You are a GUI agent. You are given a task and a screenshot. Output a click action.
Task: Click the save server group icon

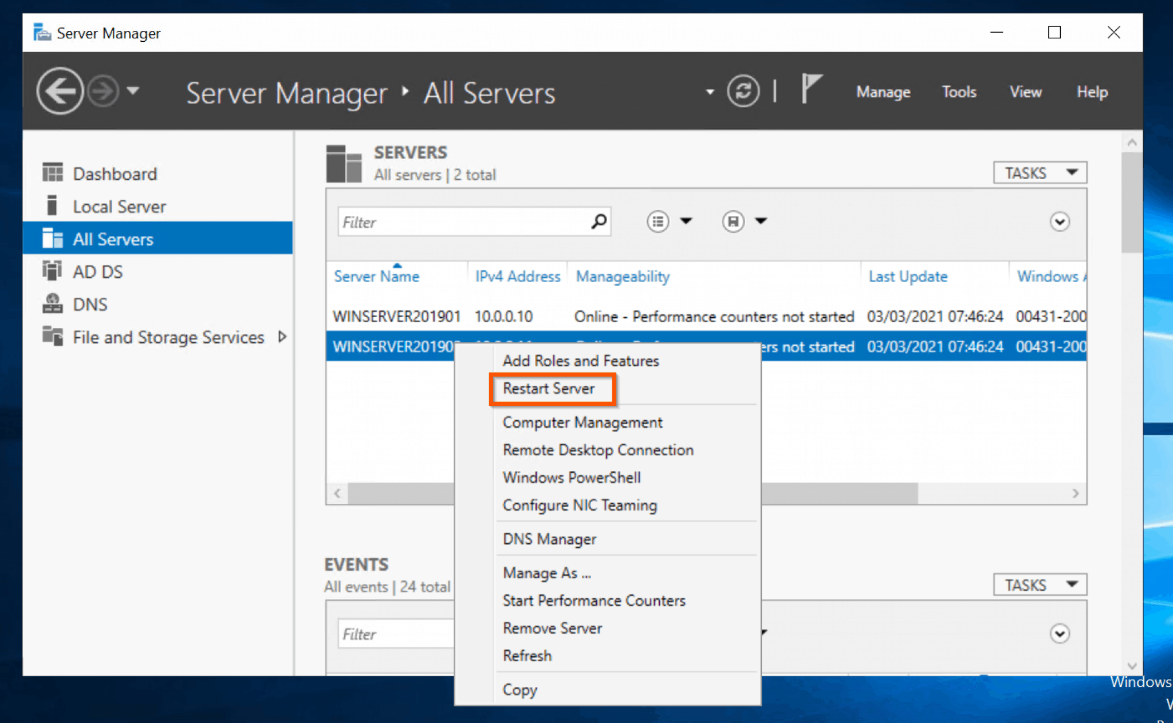pyautogui.click(x=733, y=221)
